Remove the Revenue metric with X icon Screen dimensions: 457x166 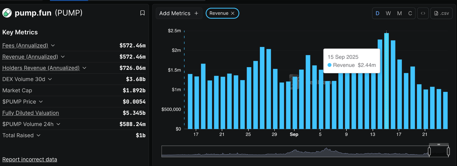point(233,13)
